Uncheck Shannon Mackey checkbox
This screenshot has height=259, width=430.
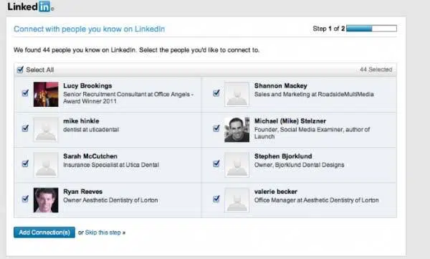(x=216, y=93)
